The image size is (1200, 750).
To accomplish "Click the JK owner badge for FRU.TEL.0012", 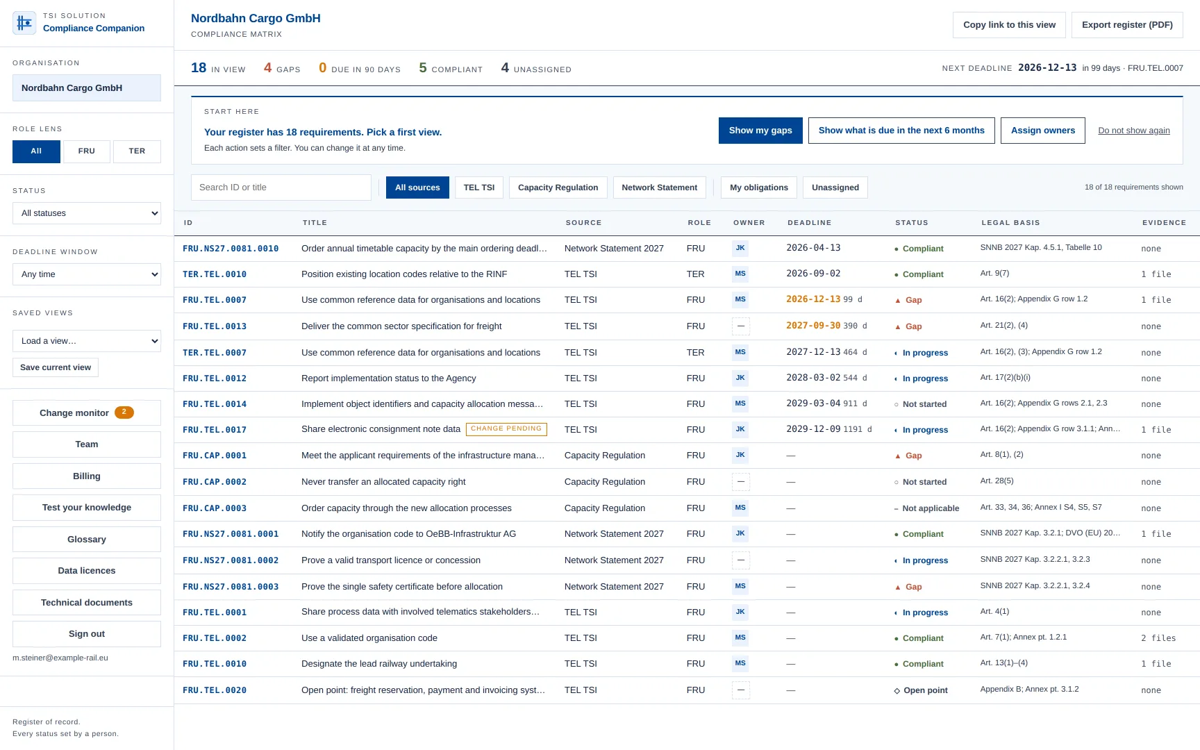I will [x=740, y=378].
